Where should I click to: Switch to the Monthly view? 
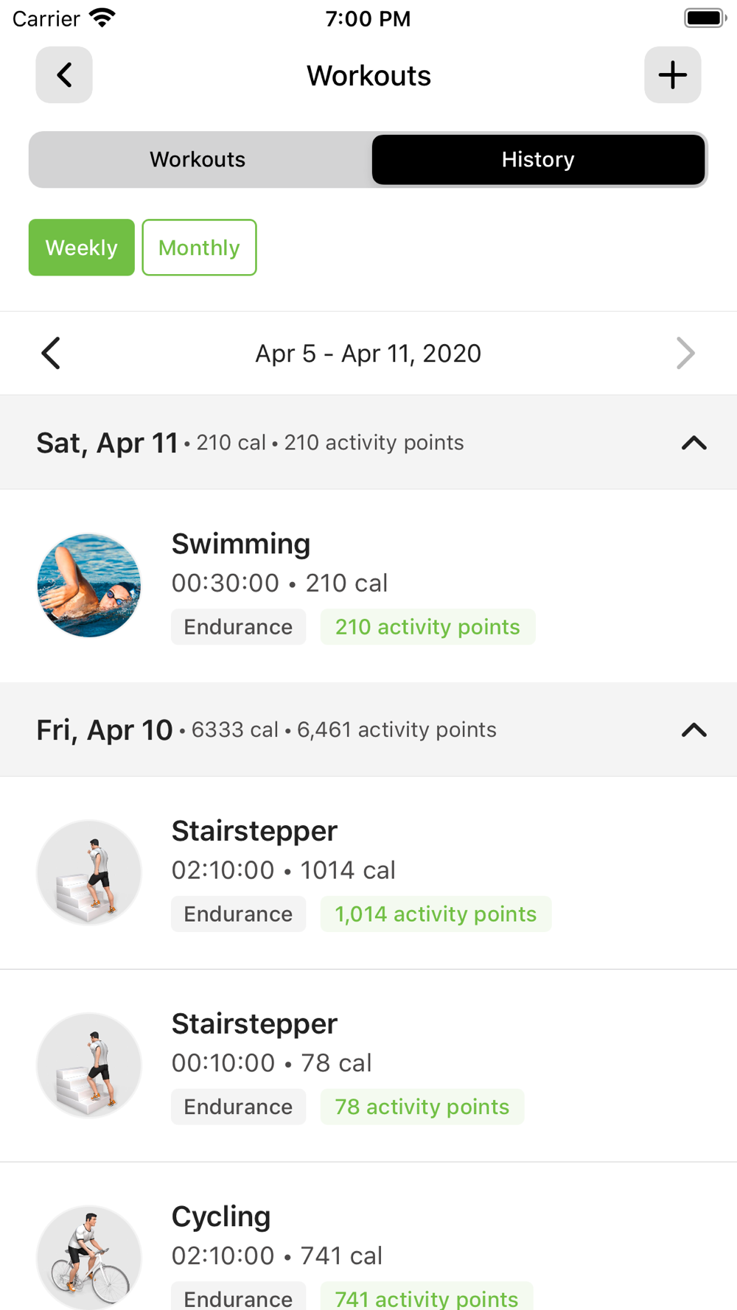coord(199,248)
